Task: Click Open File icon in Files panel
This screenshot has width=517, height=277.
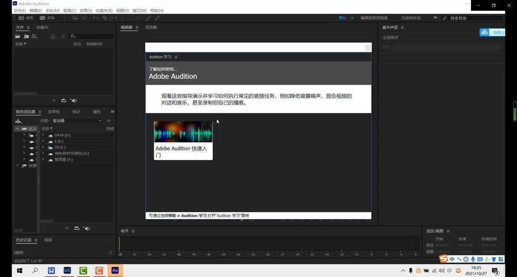Action: [x=18, y=37]
